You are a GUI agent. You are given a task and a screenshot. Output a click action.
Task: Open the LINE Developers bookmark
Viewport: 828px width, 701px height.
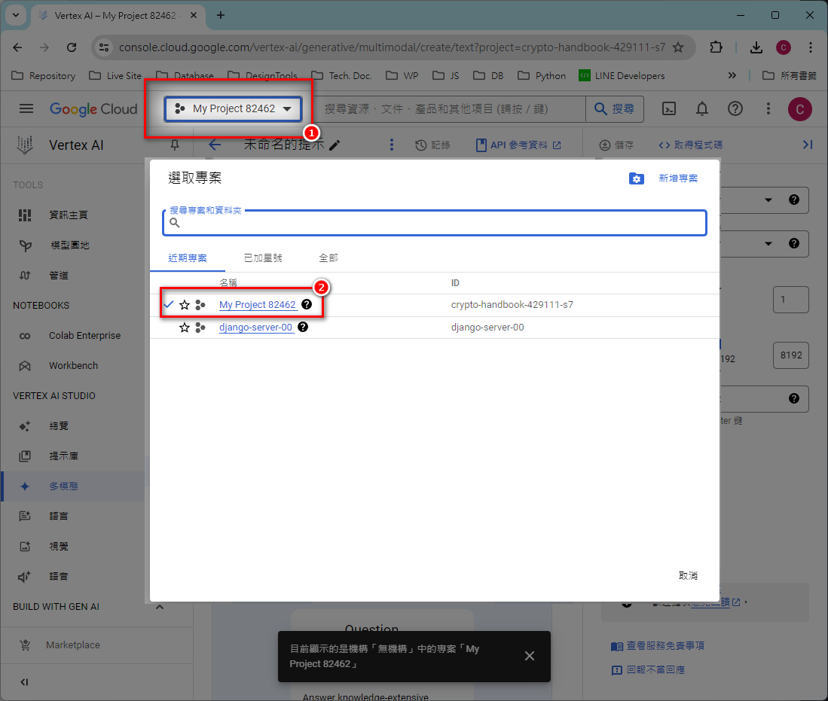(x=622, y=75)
